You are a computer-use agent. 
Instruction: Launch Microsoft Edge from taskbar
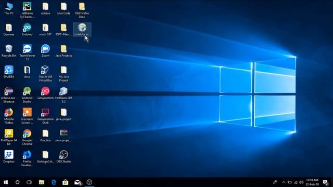(54, 182)
